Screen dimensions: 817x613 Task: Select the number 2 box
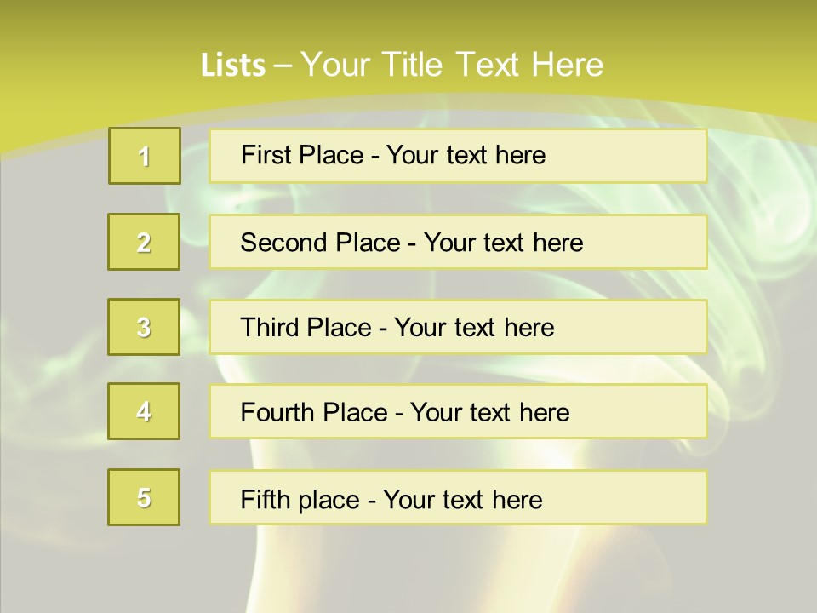(144, 242)
